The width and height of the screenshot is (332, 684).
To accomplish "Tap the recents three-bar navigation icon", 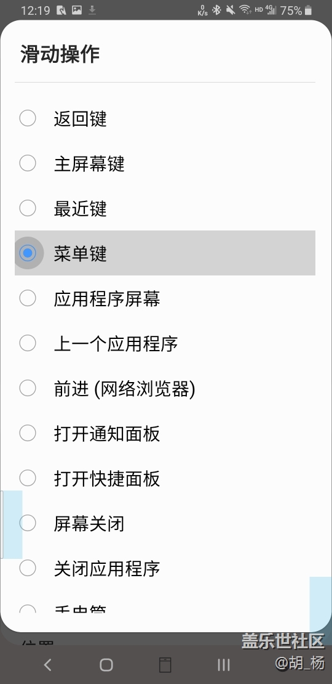I will click(x=224, y=665).
